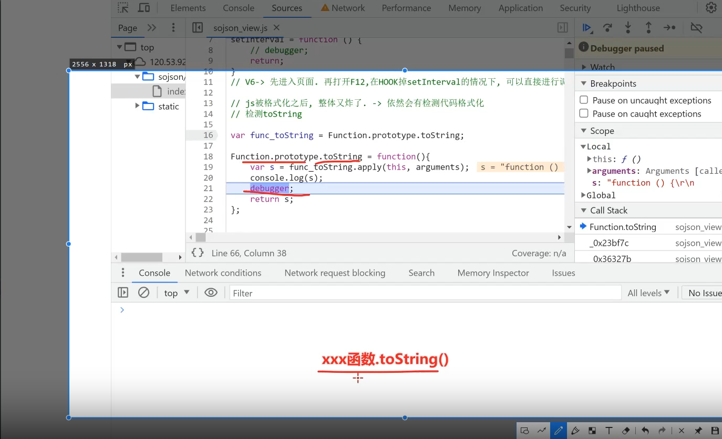
Task: Enable Pause on uncaught exceptions
Action: coord(584,100)
